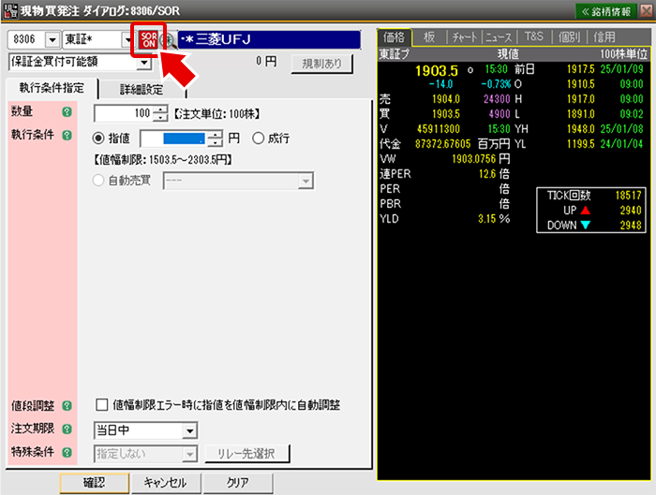Switch to the 詳細設定 tab
This screenshot has width=656, height=495.
(141, 90)
